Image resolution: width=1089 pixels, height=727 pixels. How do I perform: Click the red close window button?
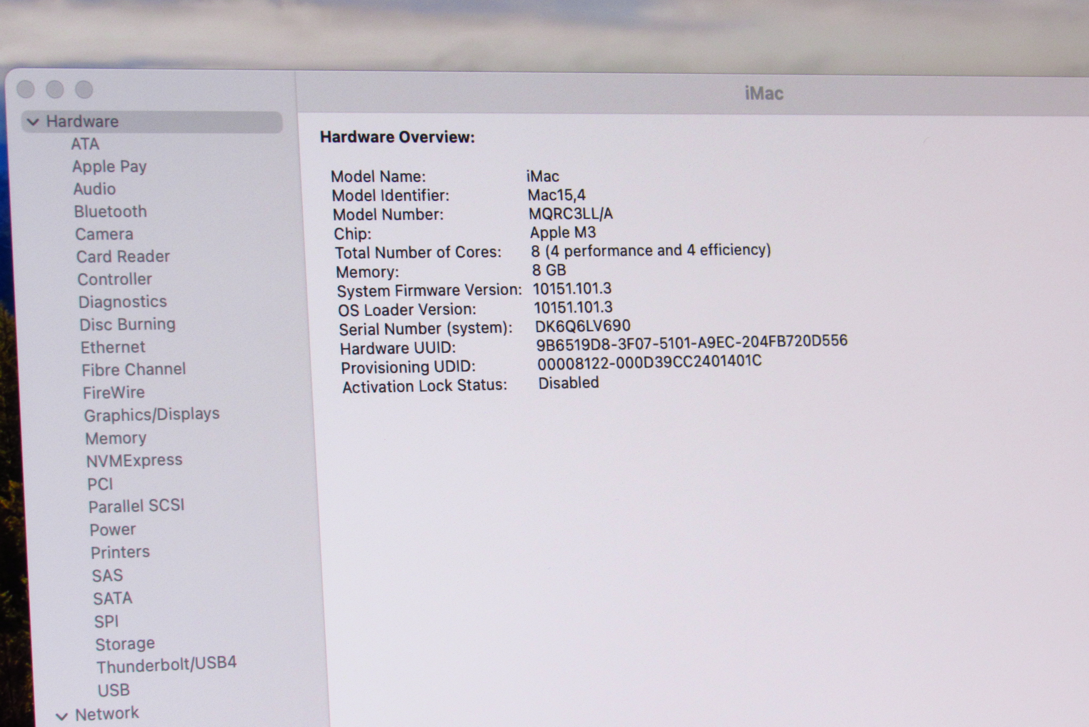pyautogui.click(x=26, y=89)
